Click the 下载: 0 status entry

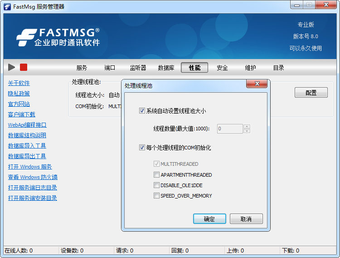tap(291, 251)
